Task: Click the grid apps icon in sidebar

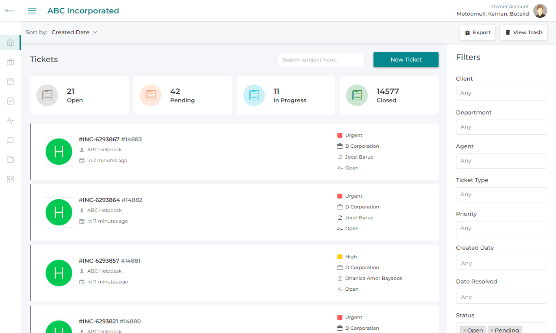Action: pos(10,179)
